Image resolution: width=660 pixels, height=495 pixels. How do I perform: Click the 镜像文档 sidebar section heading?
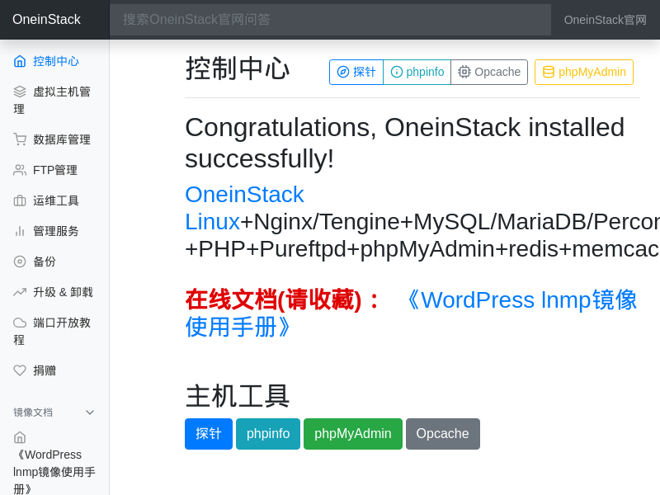click(x=33, y=412)
